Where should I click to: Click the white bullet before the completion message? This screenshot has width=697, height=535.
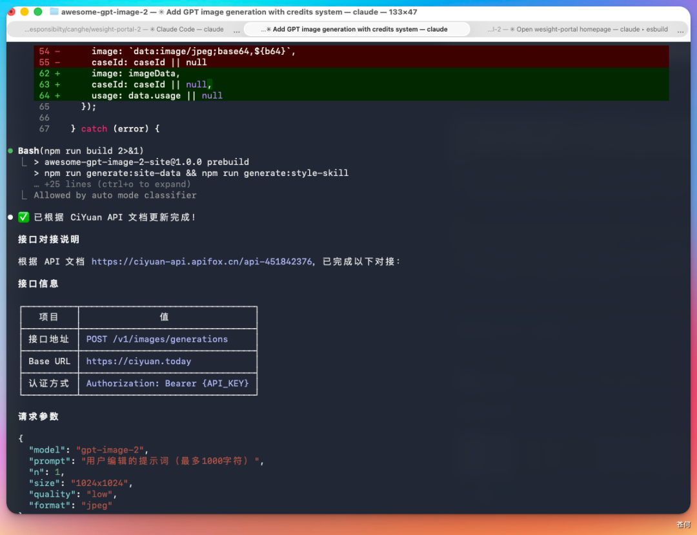(10, 217)
